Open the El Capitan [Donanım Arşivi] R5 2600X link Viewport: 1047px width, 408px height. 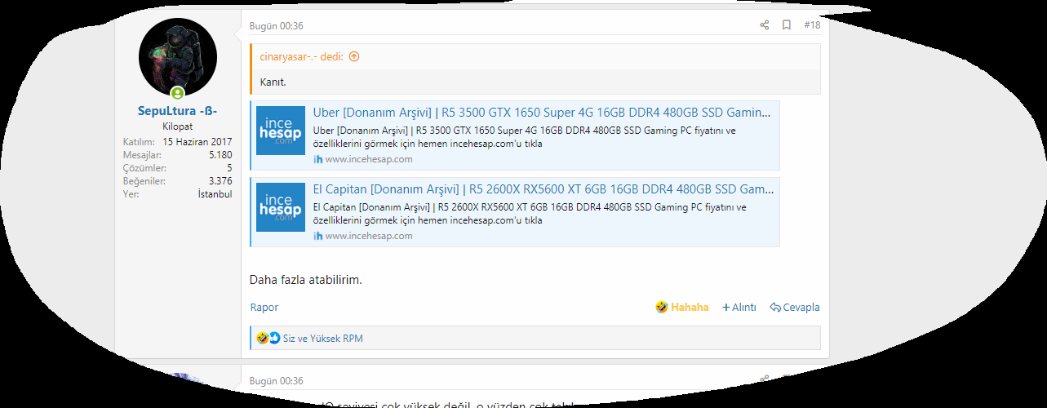tap(543, 189)
